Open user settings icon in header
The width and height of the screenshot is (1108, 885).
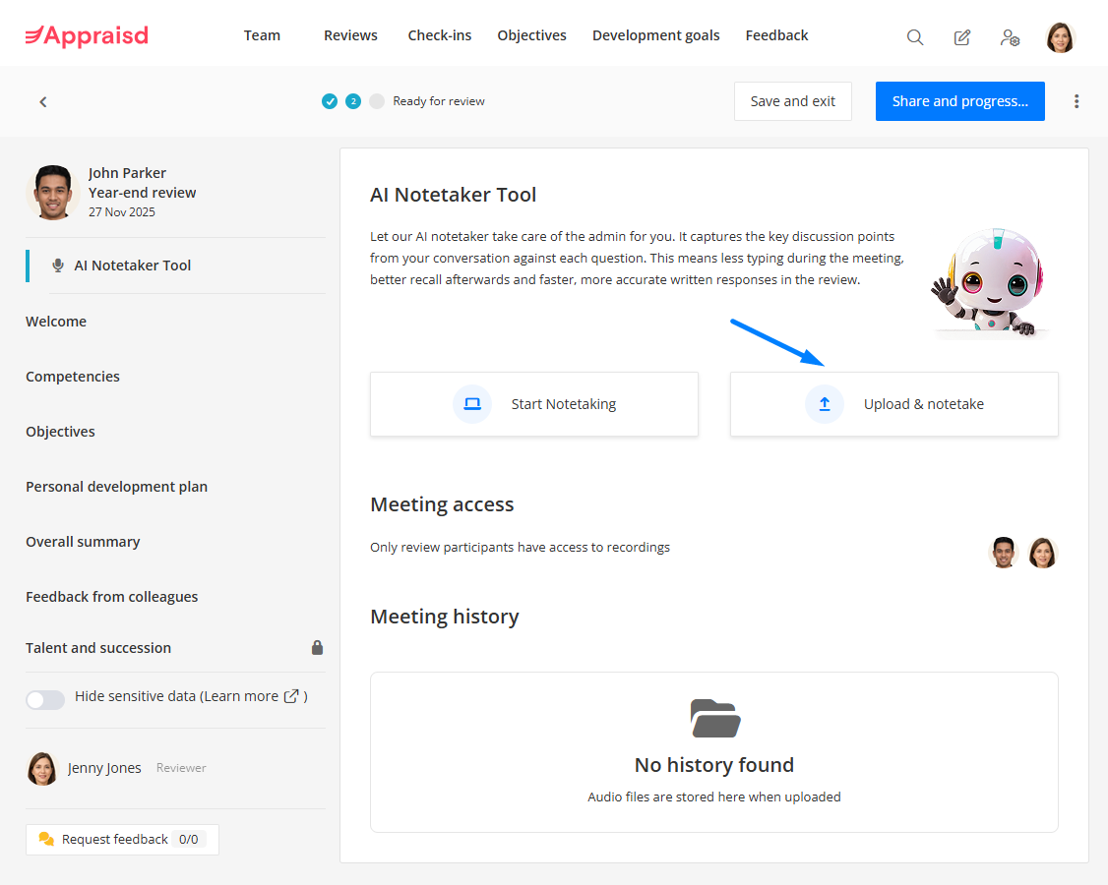[x=1010, y=37]
